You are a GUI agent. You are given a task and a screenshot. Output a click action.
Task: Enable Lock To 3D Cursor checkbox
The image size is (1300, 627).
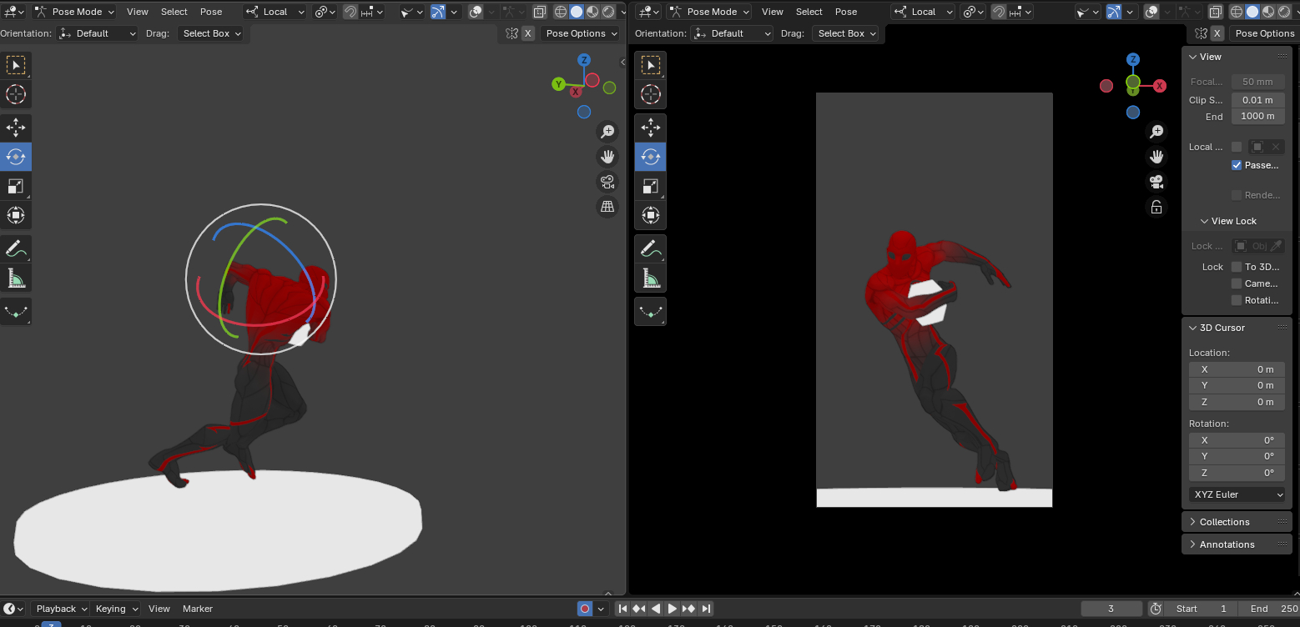(x=1237, y=267)
